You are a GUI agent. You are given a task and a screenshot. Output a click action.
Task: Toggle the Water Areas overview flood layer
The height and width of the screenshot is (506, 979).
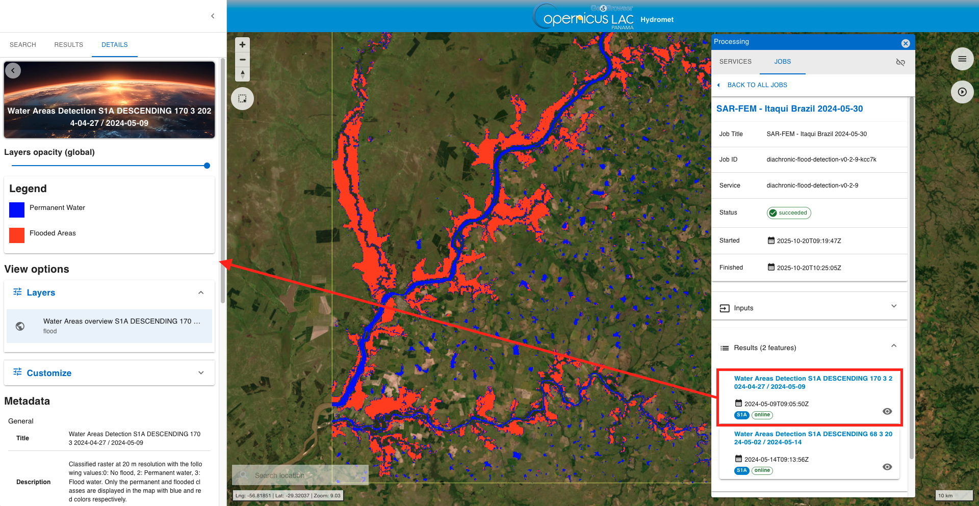(20, 326)
